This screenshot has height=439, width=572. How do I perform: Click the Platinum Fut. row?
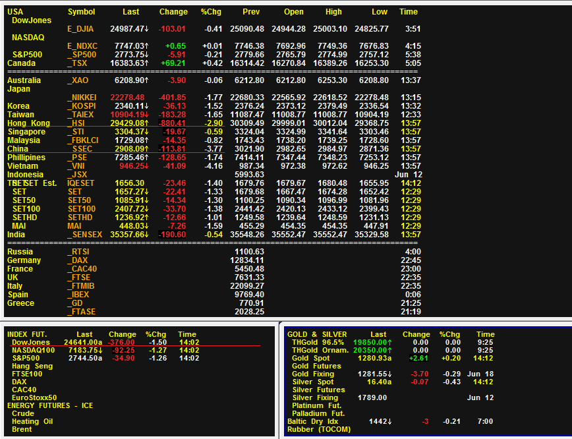[316, 406]
